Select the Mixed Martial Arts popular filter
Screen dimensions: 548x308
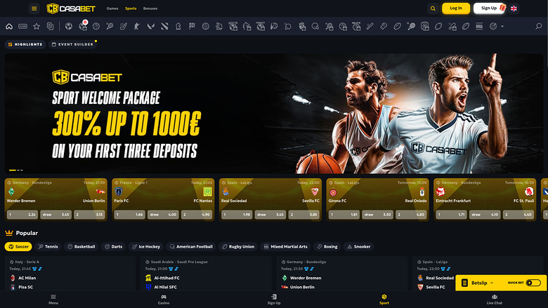coord(285,246)
